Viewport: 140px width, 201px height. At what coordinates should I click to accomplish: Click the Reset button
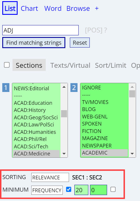coord(80,43)
